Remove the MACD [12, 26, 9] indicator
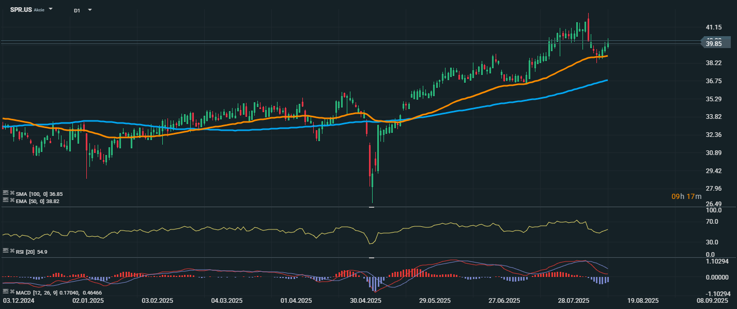 [x=12, y=292]
